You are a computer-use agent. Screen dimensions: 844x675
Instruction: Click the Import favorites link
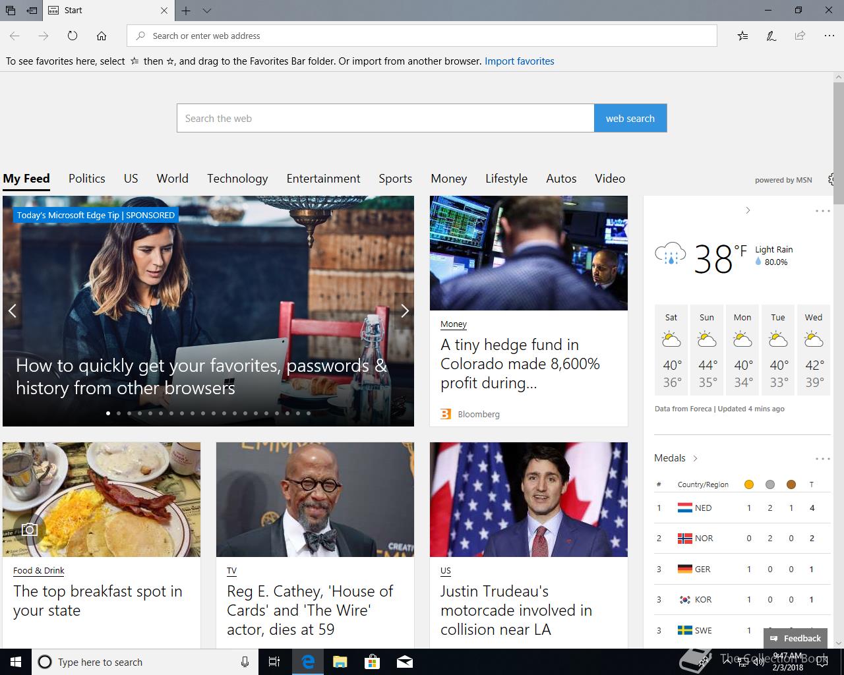point(520,61)
